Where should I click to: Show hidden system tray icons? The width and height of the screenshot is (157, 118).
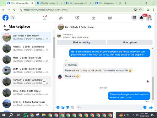pyautogui.click(x=133, y=115)
